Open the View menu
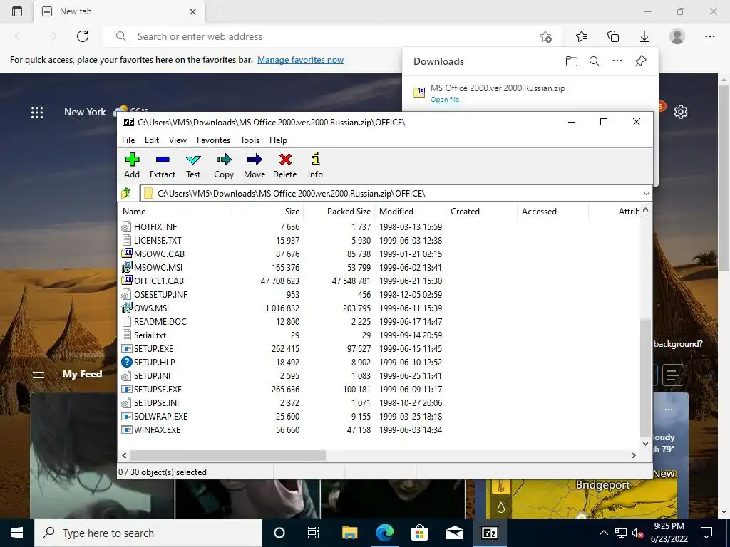 pos(178,140)
